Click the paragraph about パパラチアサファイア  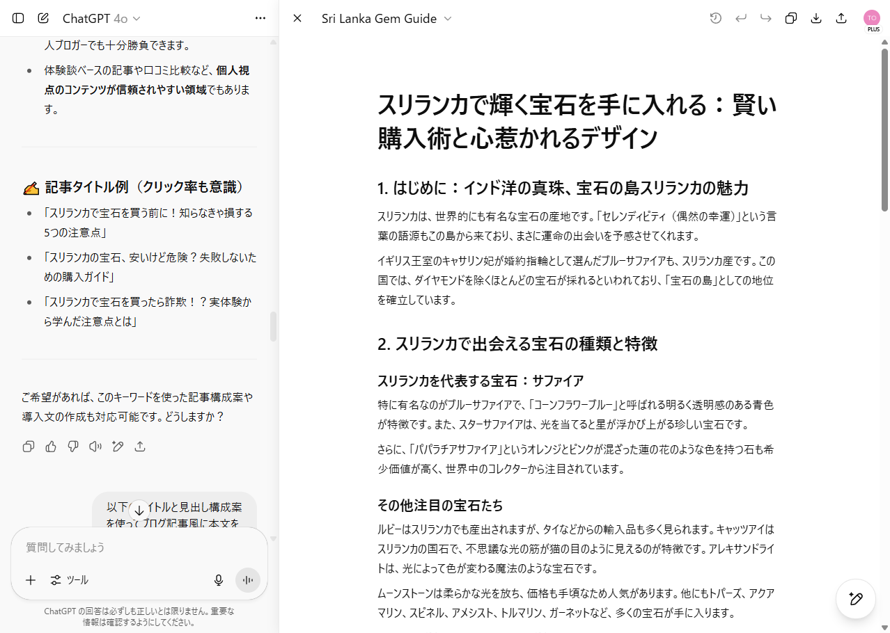[x=576, y=459]
